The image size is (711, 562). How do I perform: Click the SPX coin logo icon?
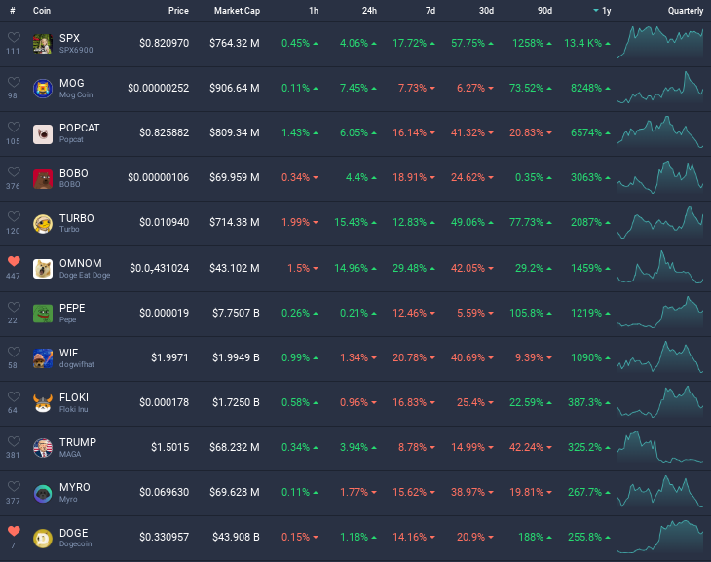coord(43,44)
